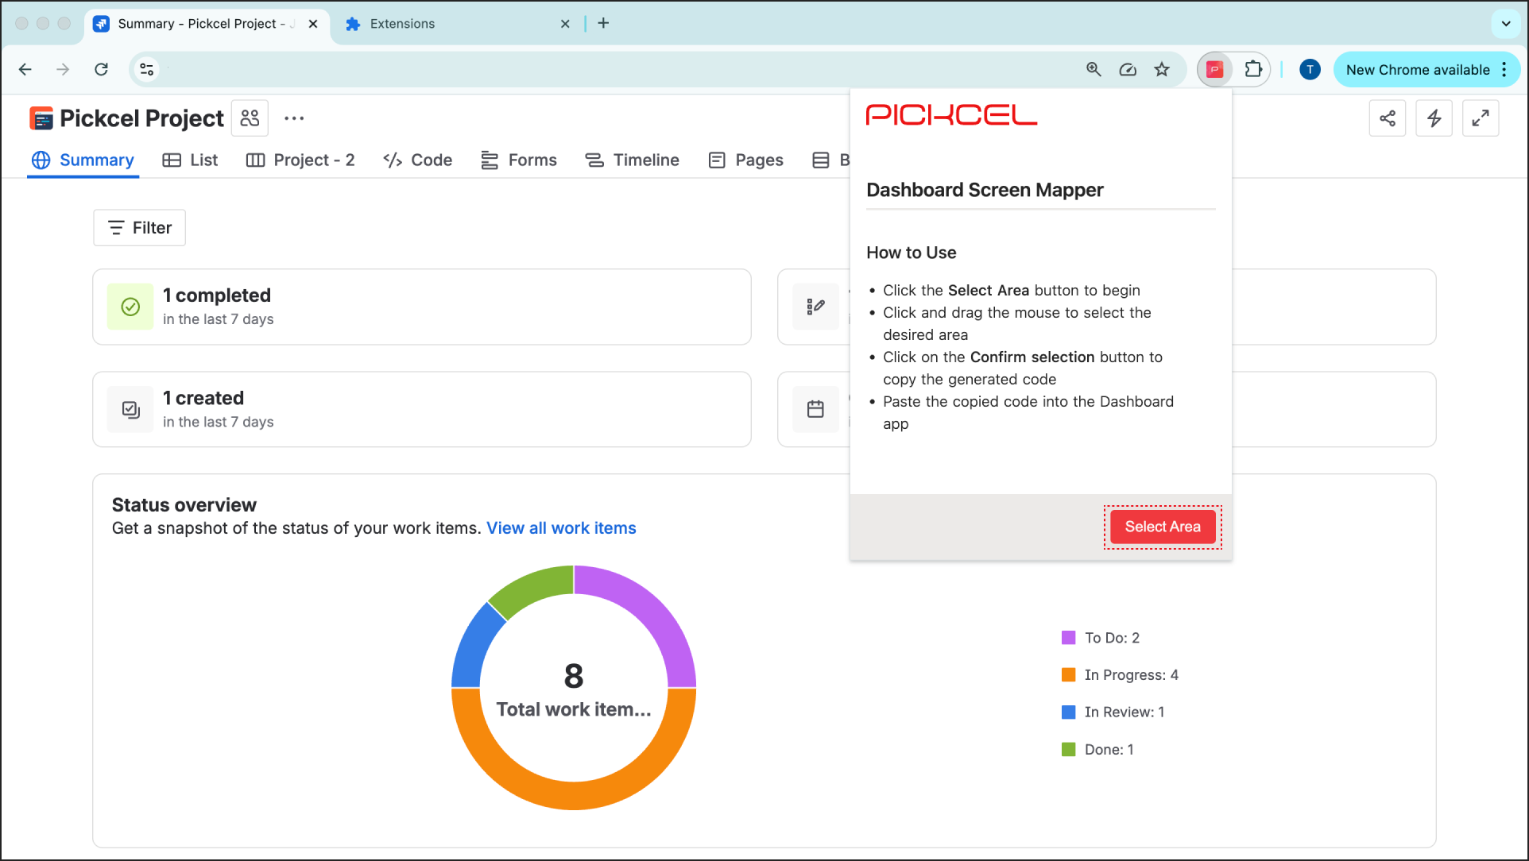Click the zoom magnifier in address bar
1529x861 pixels.
tap(1094, 70)
